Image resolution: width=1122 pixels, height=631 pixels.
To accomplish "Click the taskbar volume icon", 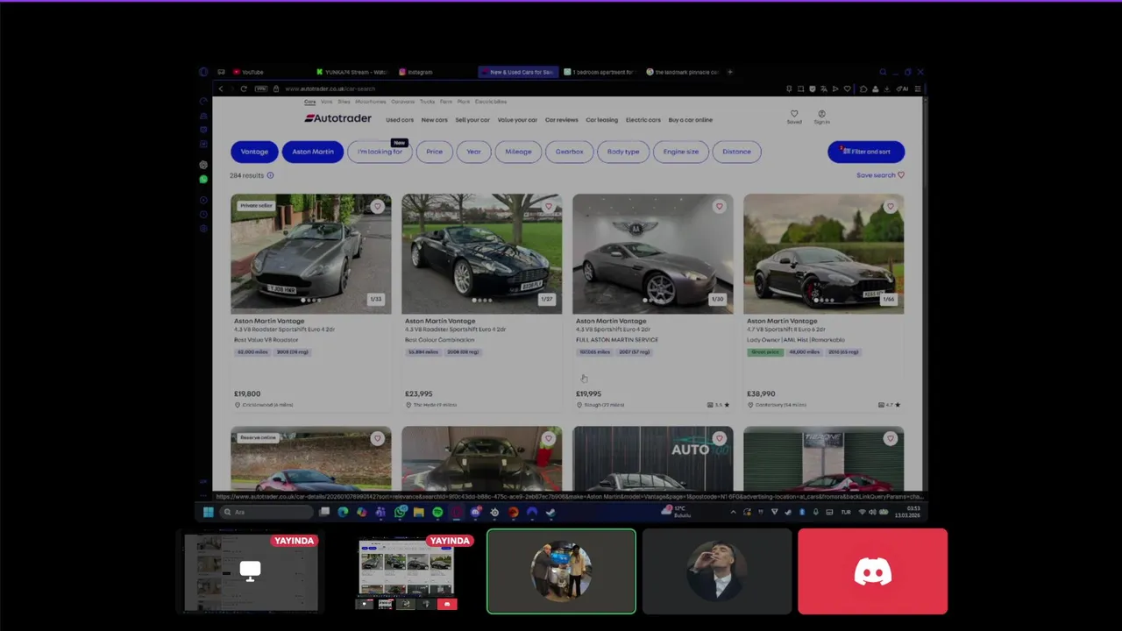I will [x=872, y=512].
